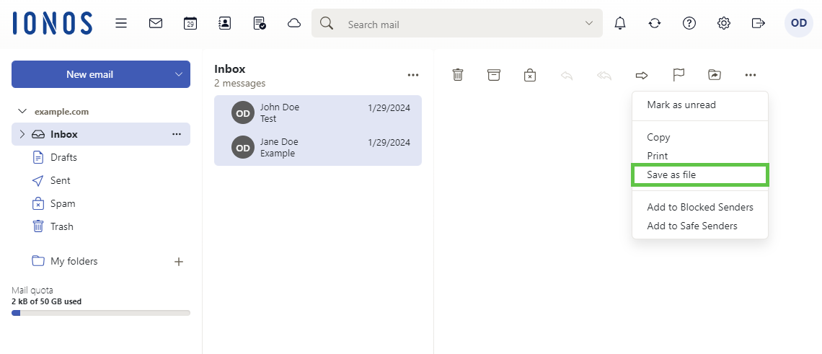The height and width of the screenshot is (354, 822).
Task: Open the search mail options dropdown
Action: coord(588,24)
